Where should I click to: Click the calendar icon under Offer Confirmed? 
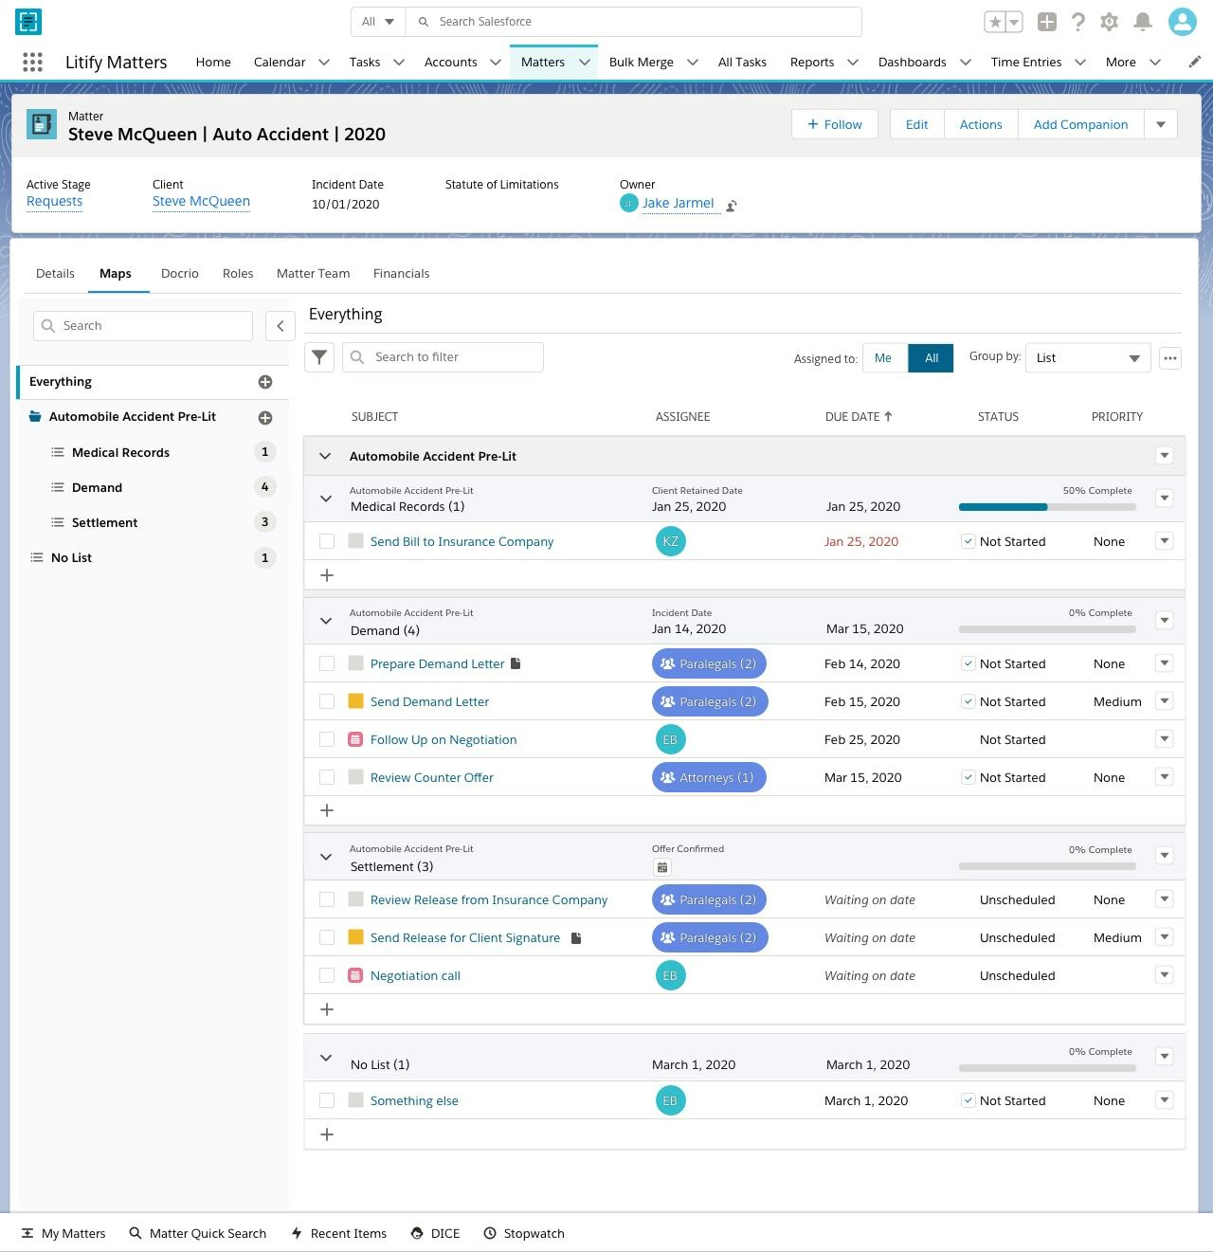click(x=662, y=867)
